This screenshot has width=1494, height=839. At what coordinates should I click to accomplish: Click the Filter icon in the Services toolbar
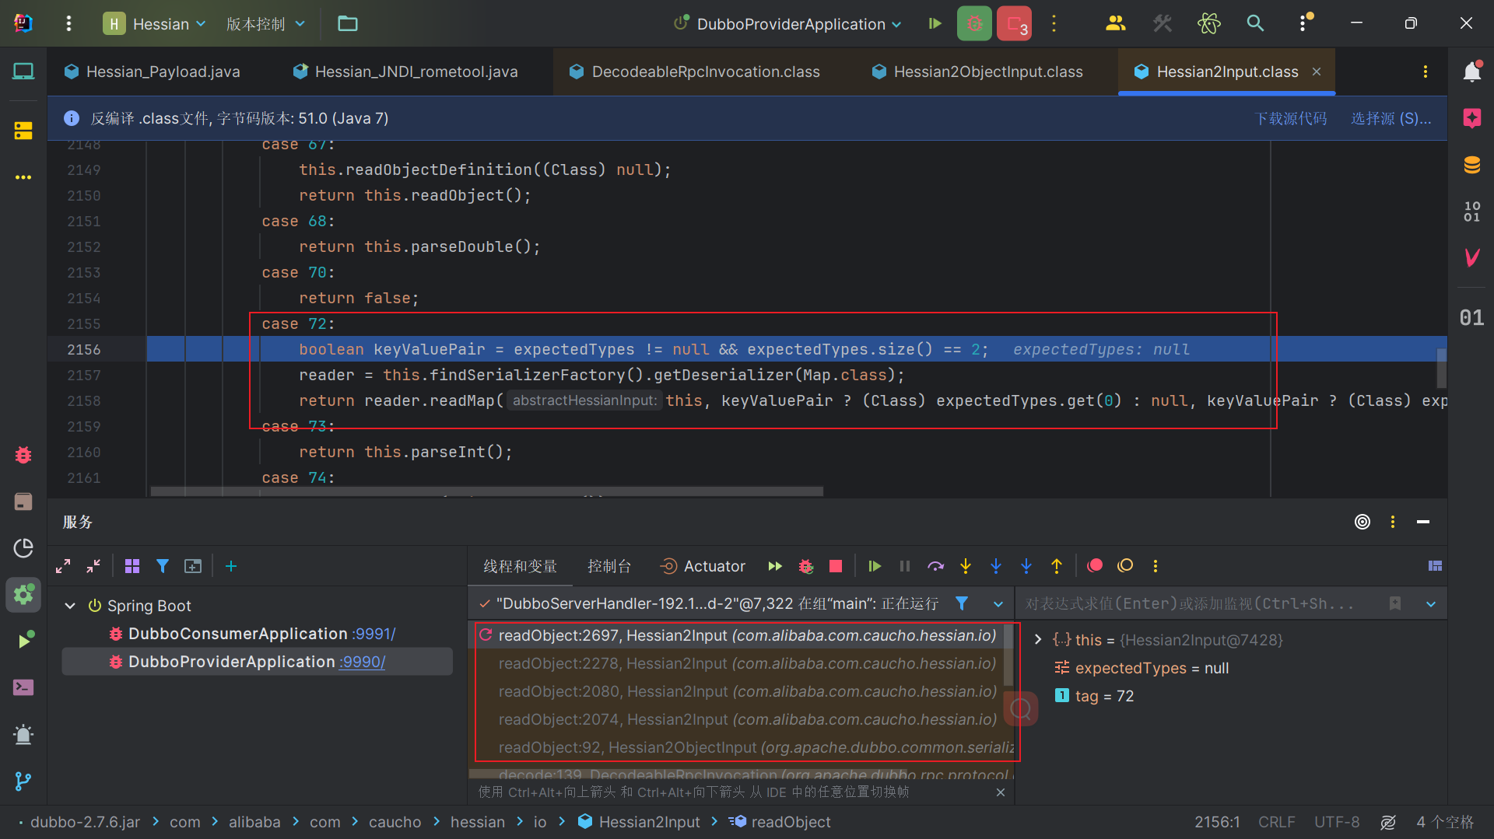[163, 566]
